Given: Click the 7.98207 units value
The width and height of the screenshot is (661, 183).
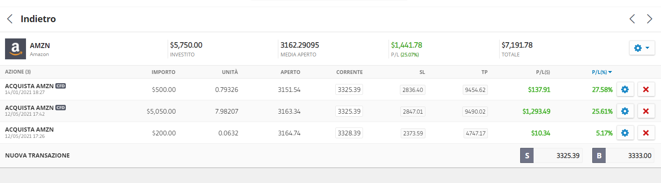Looking at the screenshot, I should 226,111.
